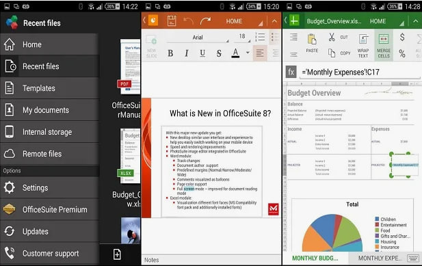The width and height of the screenshot is (422, 266).
Task: Open OfficeSuite Premium entry
Action: pos(50,209)
